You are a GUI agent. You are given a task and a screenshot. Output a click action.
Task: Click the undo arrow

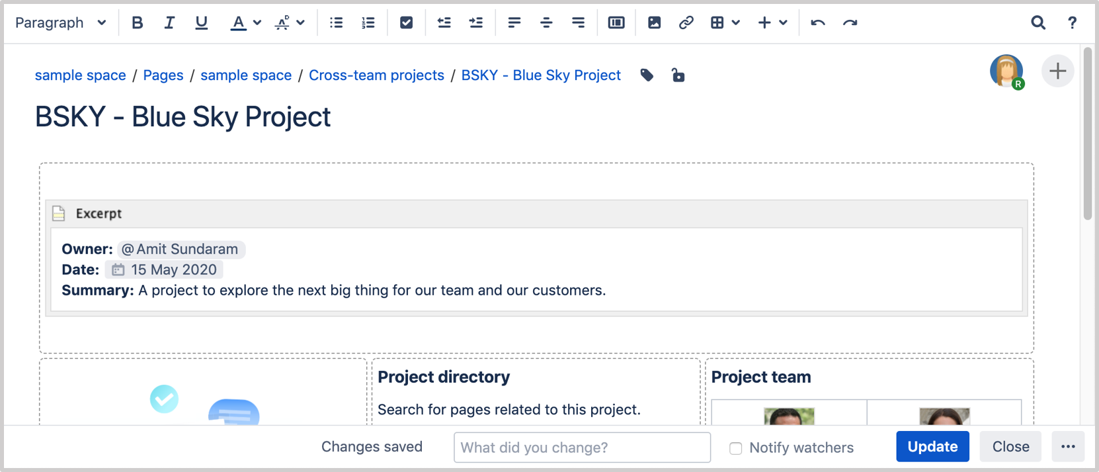818,22
